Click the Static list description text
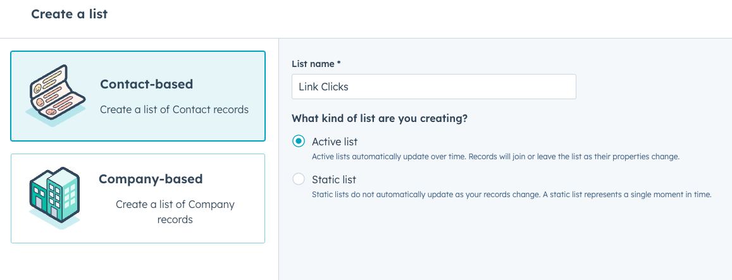Screen dimensions: 732x280 (x=511, y=195)
